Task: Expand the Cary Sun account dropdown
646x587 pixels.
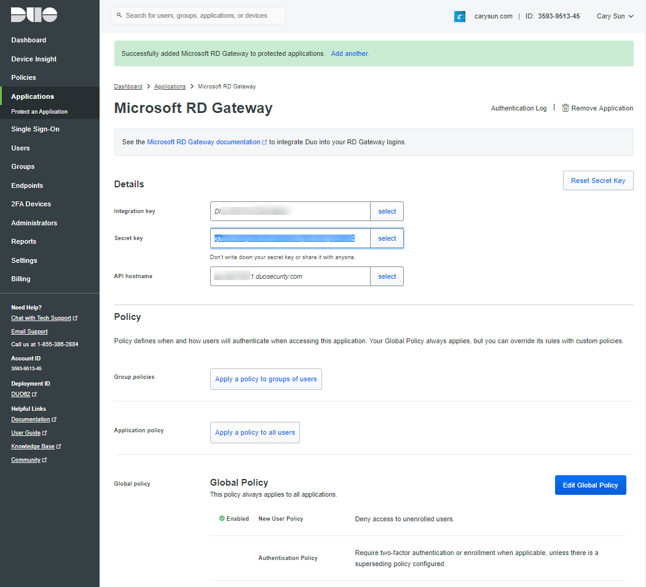Action: (x=615, y=16)
